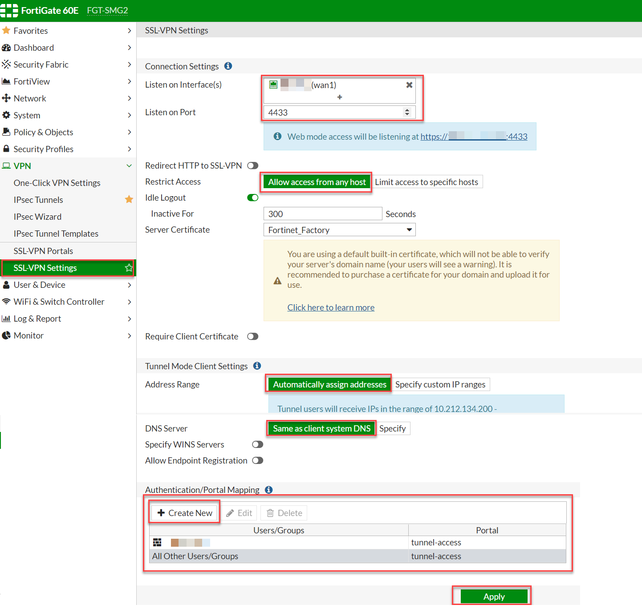This screenshot has width=642, height=609.
Task: Click Tunnel Mode Client Settings info icon
Action: pos(257,366)
